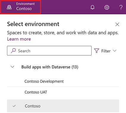Screen dimensions: 126x113
Task: Select the Contoso UAT environment
Action: pos(63,92)
